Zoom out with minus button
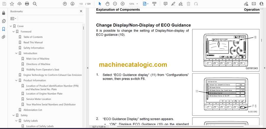This screenshot has height=129, width=266. [115, 4]
